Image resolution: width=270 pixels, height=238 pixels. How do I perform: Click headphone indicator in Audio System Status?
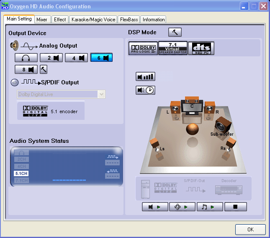tap(21, 152)
